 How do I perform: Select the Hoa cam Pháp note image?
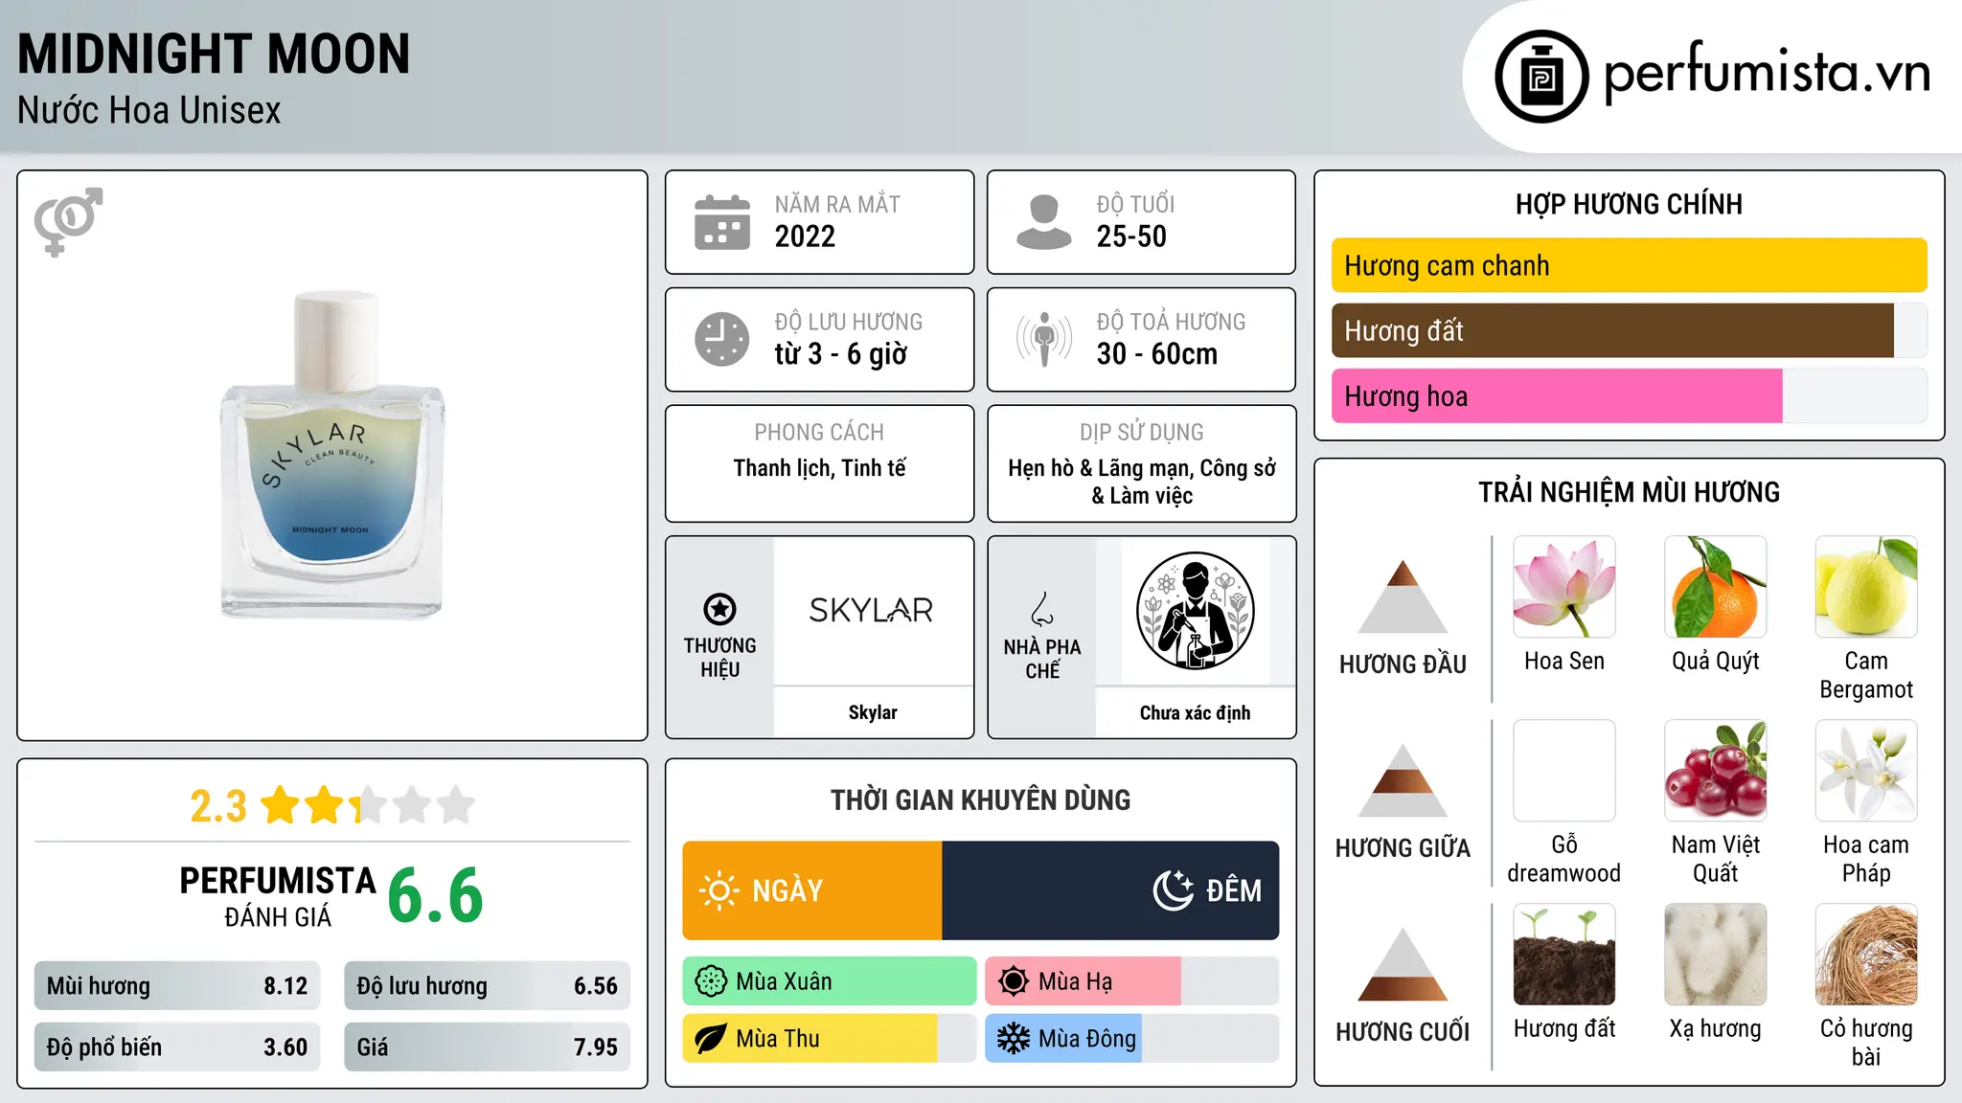(x=1866, y=771)
